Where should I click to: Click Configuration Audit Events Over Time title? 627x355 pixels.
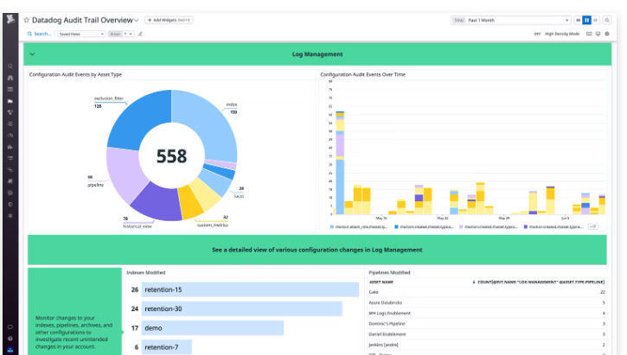[x=362, y=74]
